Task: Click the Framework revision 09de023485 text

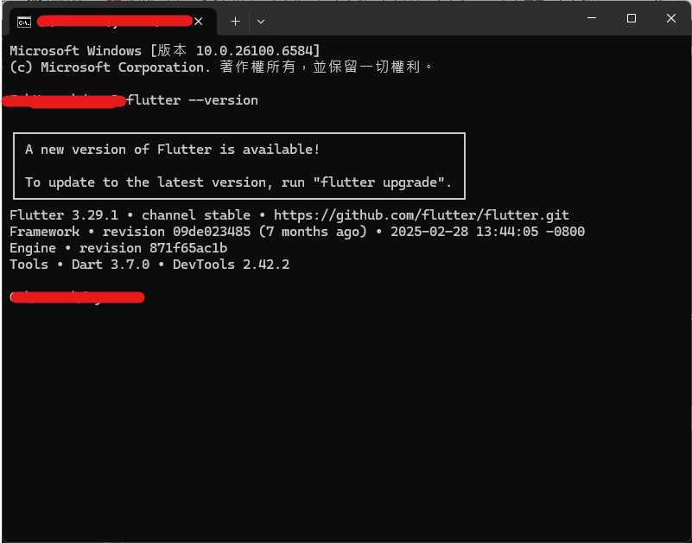Action: [x=176, y=232]
